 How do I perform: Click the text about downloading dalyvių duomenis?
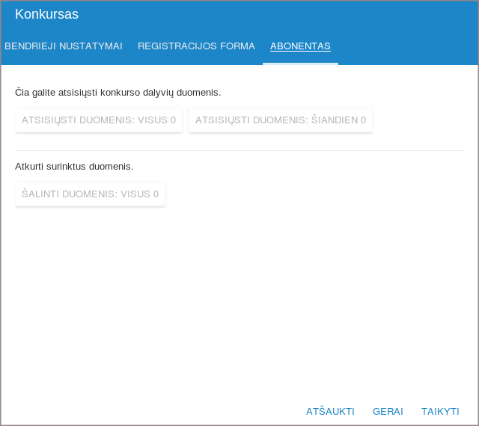pos(118,93)
